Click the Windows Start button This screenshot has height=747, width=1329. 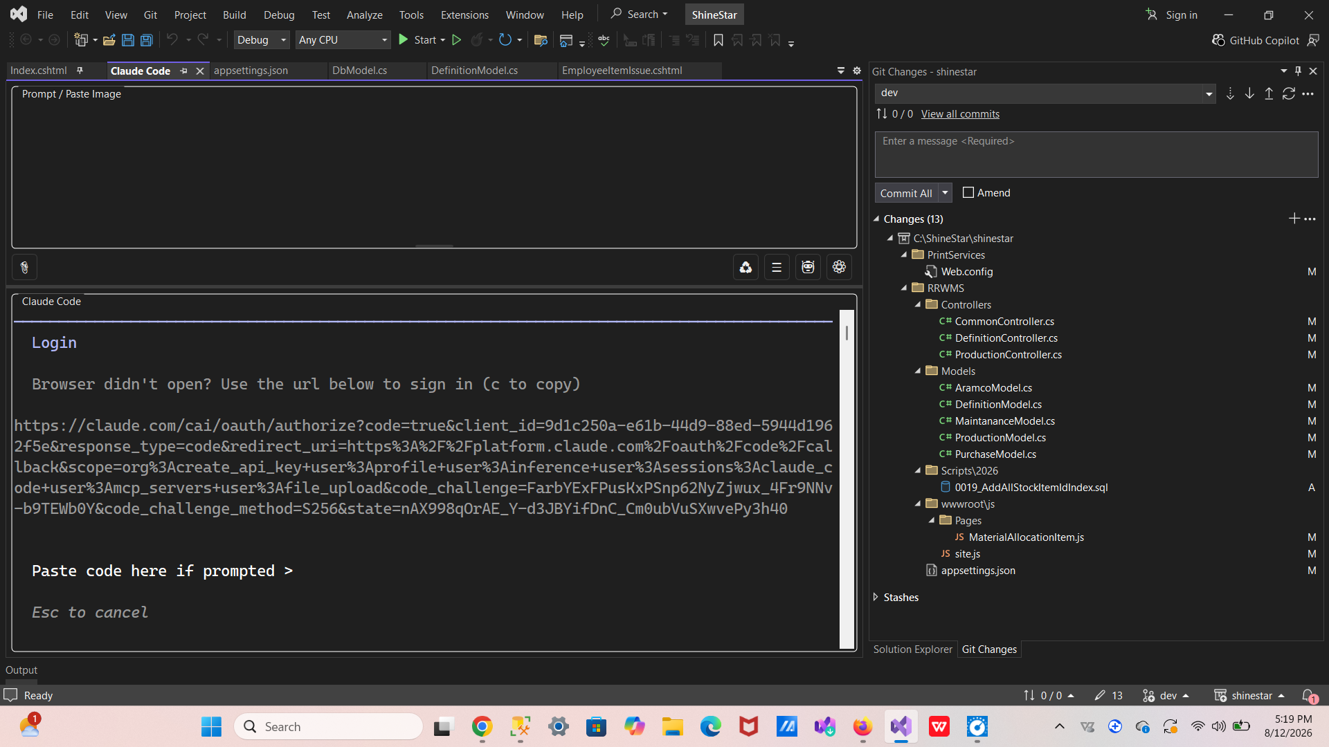[211, 727]
